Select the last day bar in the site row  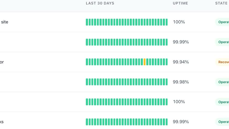coord(166,22)
